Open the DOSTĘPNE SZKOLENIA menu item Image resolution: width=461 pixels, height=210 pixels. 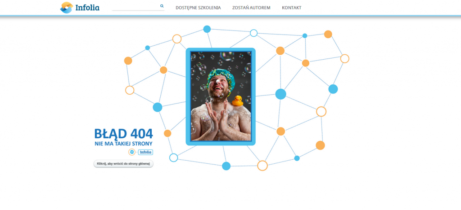click(x=198, y=8)
